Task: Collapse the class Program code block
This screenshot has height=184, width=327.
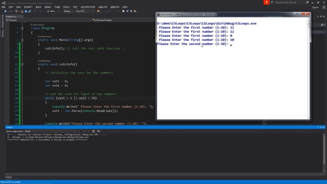Action: pyautogui.click(x=22, y=28)
